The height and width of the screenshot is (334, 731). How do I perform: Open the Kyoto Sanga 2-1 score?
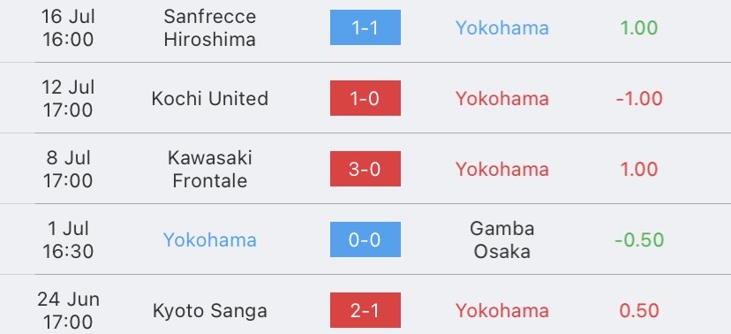[365, 310]
